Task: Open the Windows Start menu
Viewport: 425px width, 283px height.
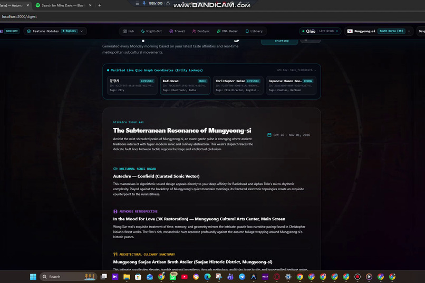Action: 33,277
